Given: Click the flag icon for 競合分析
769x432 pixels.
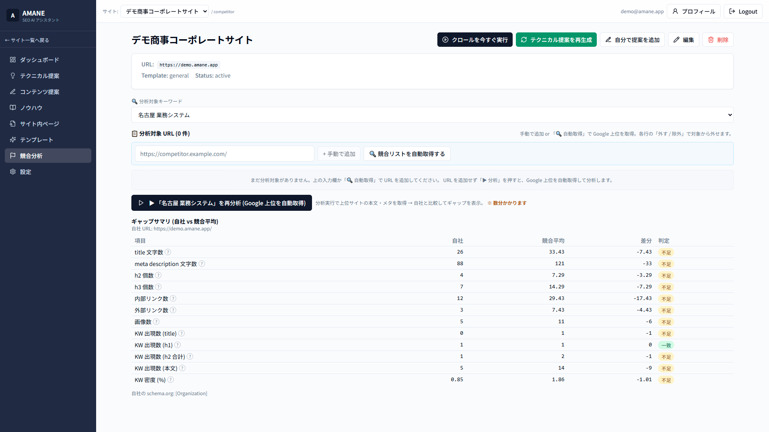Looking at the screenshot, I should 13,156.
